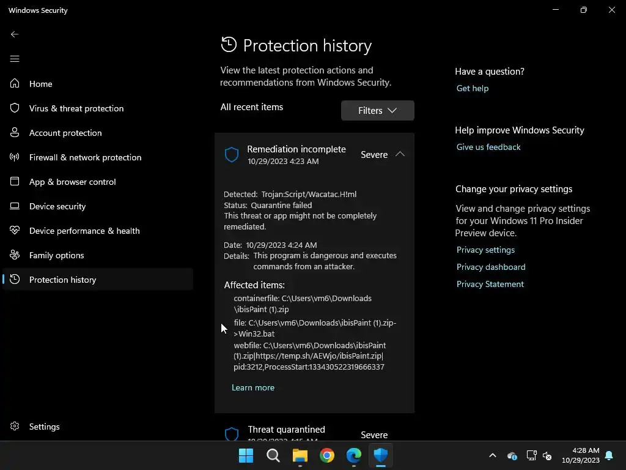
Task: Open Privacy settings link
Action: pyautogui.click(x=485, y=250)
